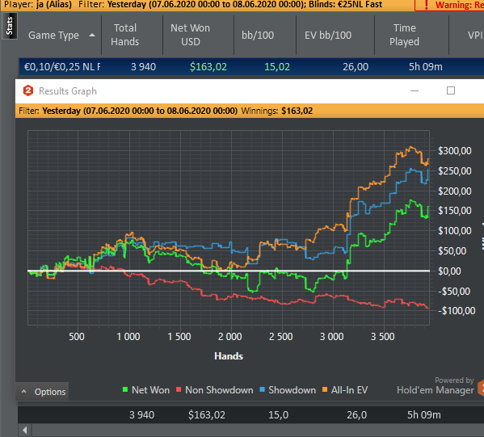Click the All-In EV legend label
The width and height of the screenshot is (484, 437).
click(349, 390)
